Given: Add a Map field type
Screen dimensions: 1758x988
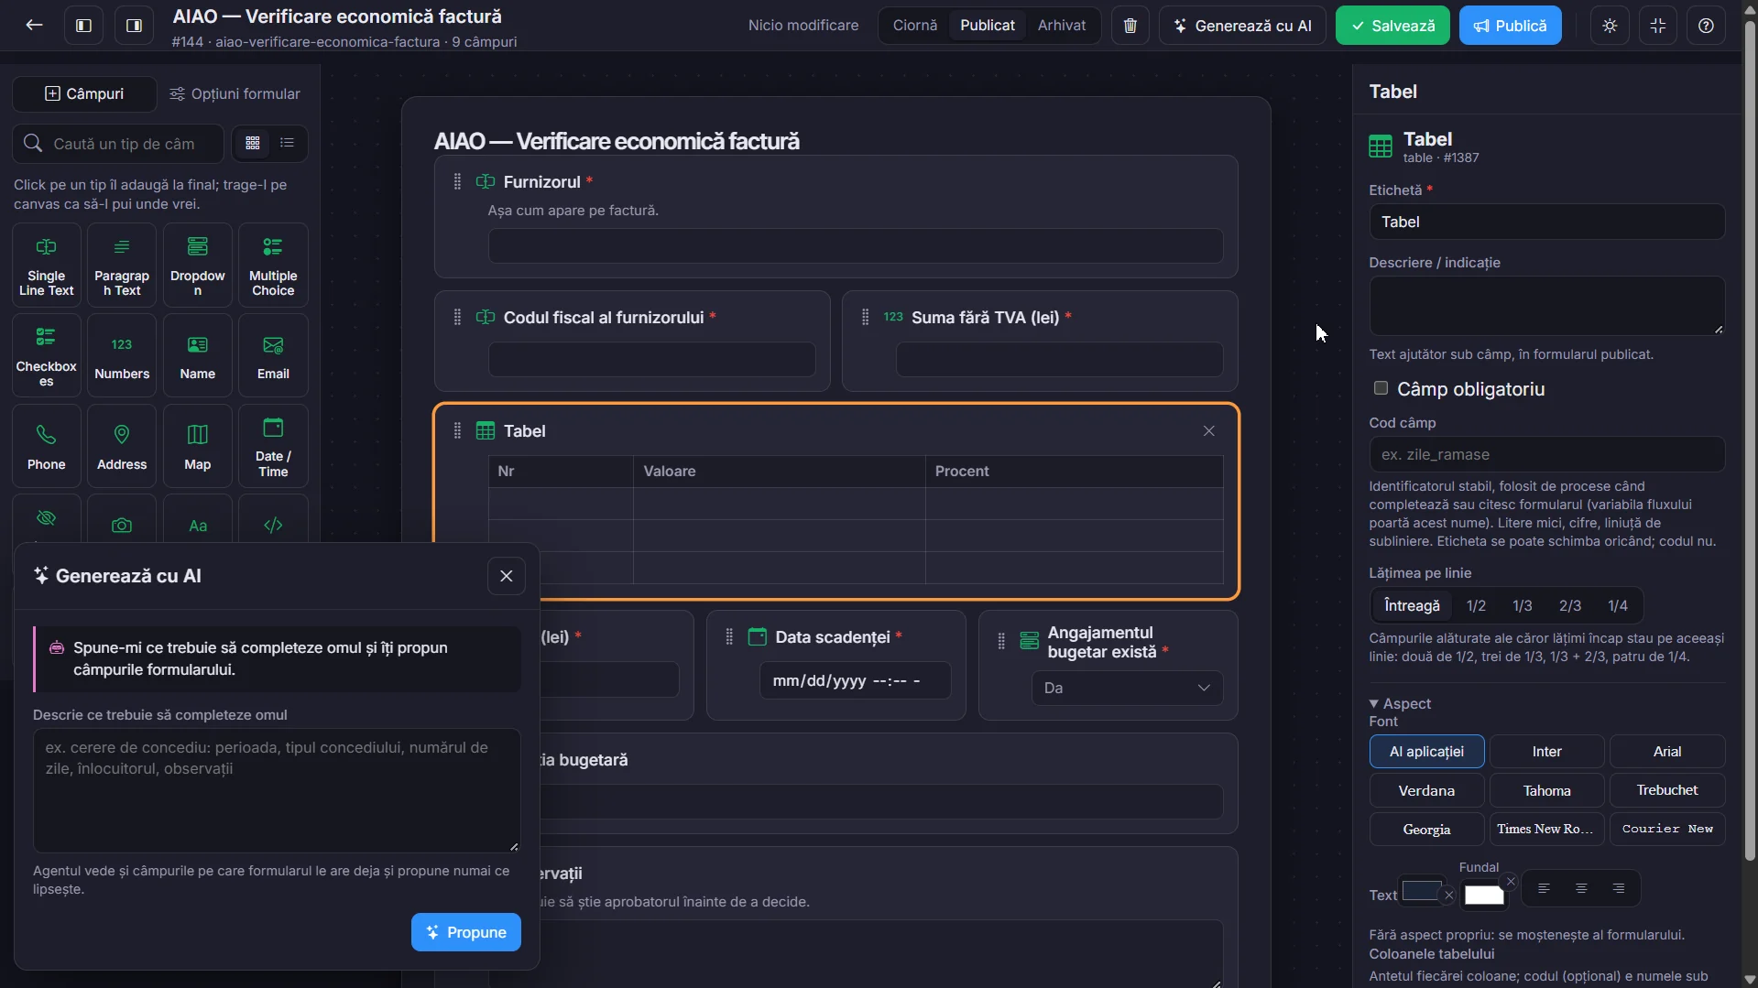Looking at the screenshot, I should (198, 446).
